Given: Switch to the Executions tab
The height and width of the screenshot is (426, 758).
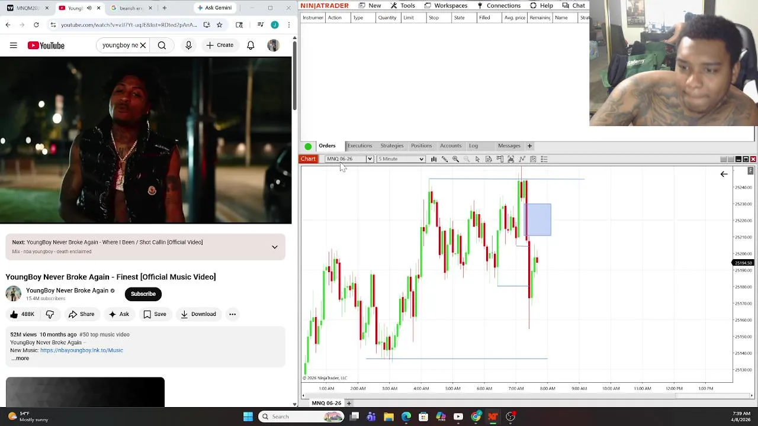Looking at the screenshot, I should [359, 146].
